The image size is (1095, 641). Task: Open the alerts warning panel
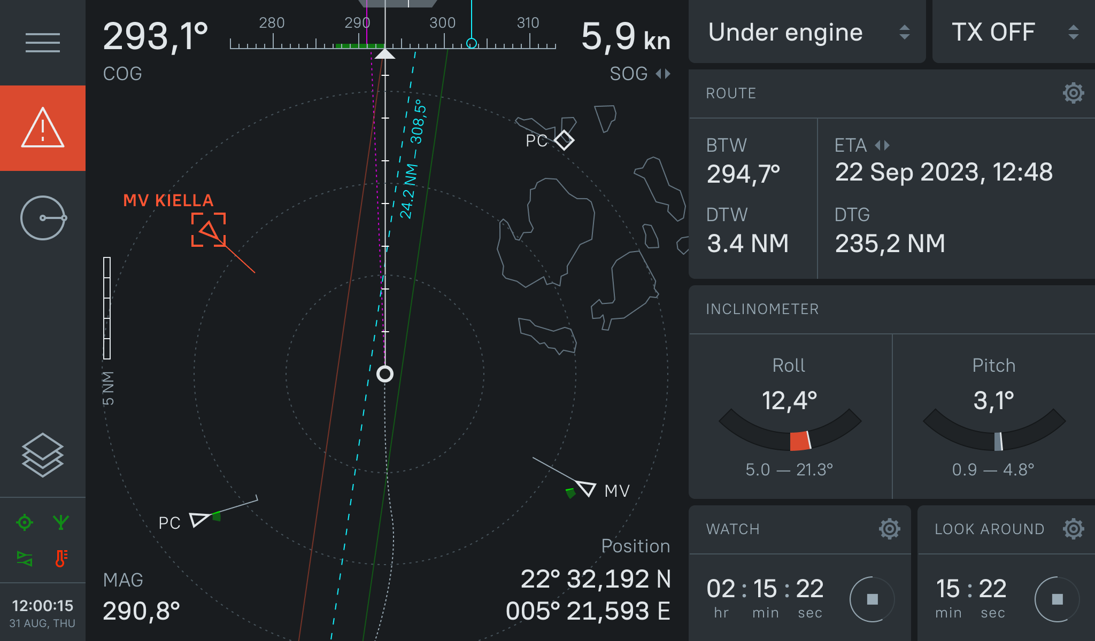click(42, 128)
